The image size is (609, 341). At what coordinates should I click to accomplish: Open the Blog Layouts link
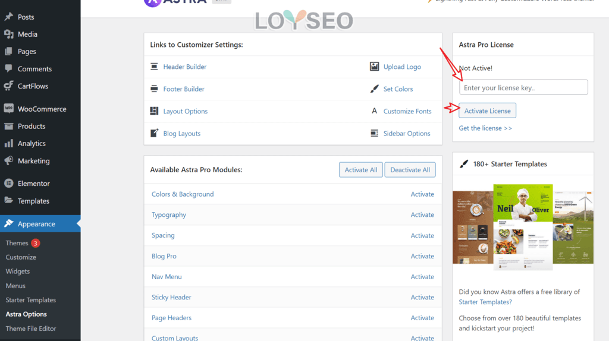pyautogui.click(x=182, y=133)
